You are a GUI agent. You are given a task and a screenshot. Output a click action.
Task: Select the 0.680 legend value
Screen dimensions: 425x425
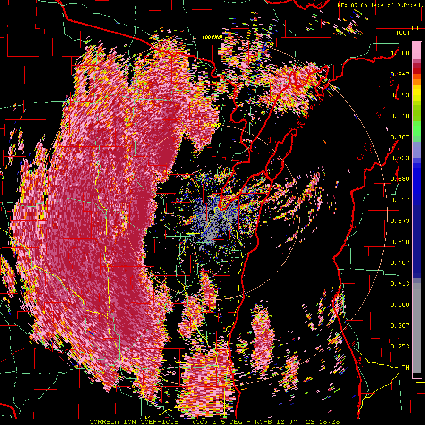[x=400, y=179]
